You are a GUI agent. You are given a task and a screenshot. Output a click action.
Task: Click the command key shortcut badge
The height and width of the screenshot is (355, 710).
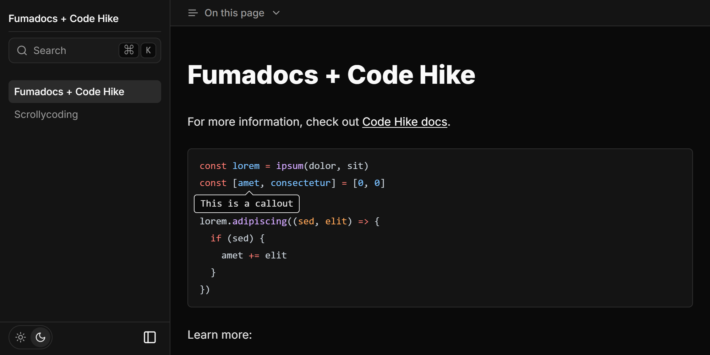[129, 50]
